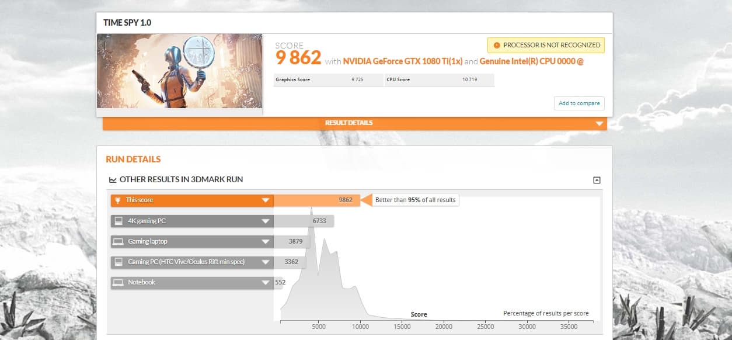The width and height of the screenshot is (732, 340).
Task: Open the dropdown on the Notebook comparison bar
Action: pos(266,282)
